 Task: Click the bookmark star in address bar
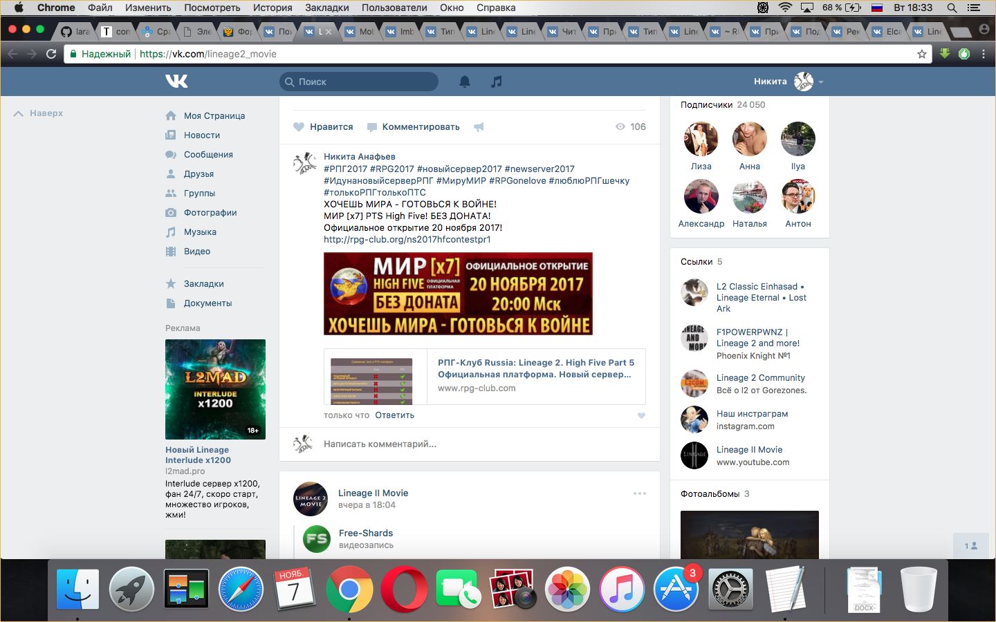pyautogui.click(x=922, y=54)
